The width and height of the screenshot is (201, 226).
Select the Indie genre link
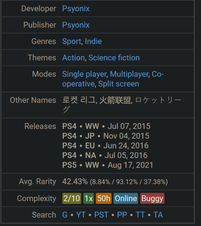[93, 41]
